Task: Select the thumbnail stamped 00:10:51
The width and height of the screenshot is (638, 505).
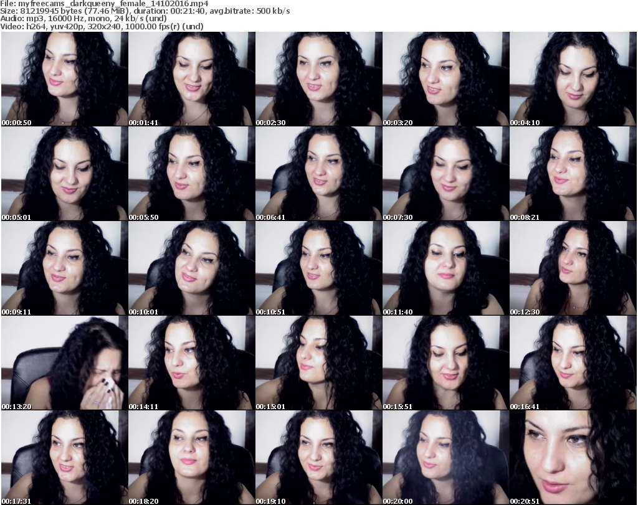Action: coord(318,268)
